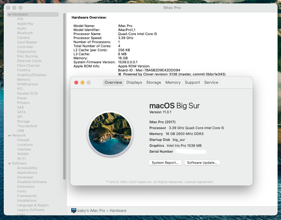Select PCI in the sidebar

click(x=20, y=89)
